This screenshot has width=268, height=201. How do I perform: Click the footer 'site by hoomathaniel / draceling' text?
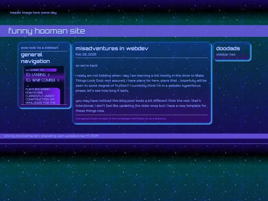[x=30, y=136]
